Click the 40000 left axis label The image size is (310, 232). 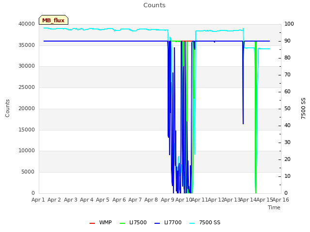click(27, 24)
